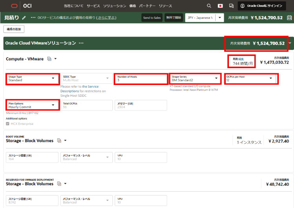Open the Plan Options dropdown
This screenshot has width=294, height=208.
click(33, 105)
